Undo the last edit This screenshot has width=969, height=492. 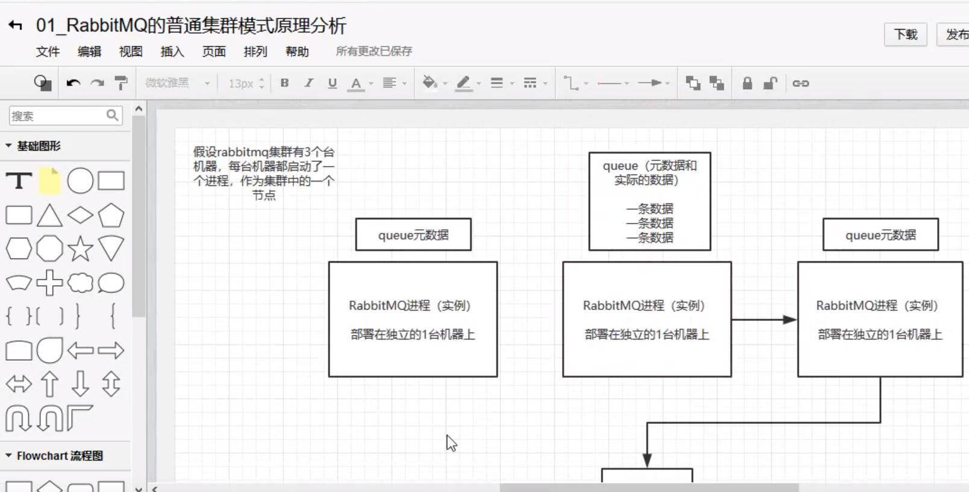pyautogui.click(x=74, y=83)
